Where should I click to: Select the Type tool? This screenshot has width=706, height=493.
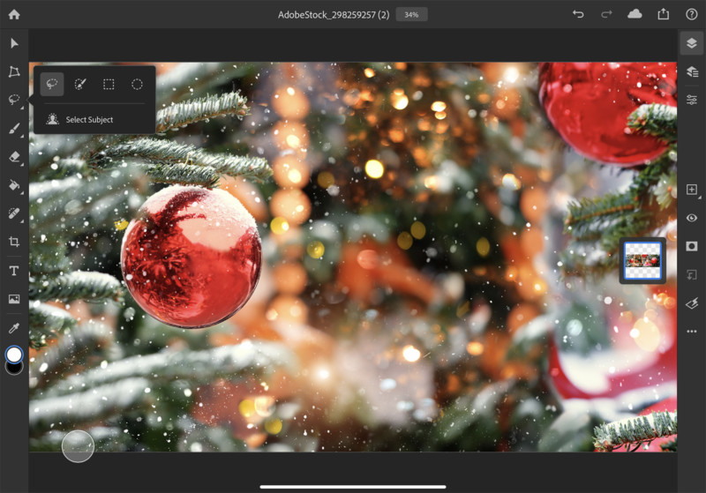click(x=14, y=271)
